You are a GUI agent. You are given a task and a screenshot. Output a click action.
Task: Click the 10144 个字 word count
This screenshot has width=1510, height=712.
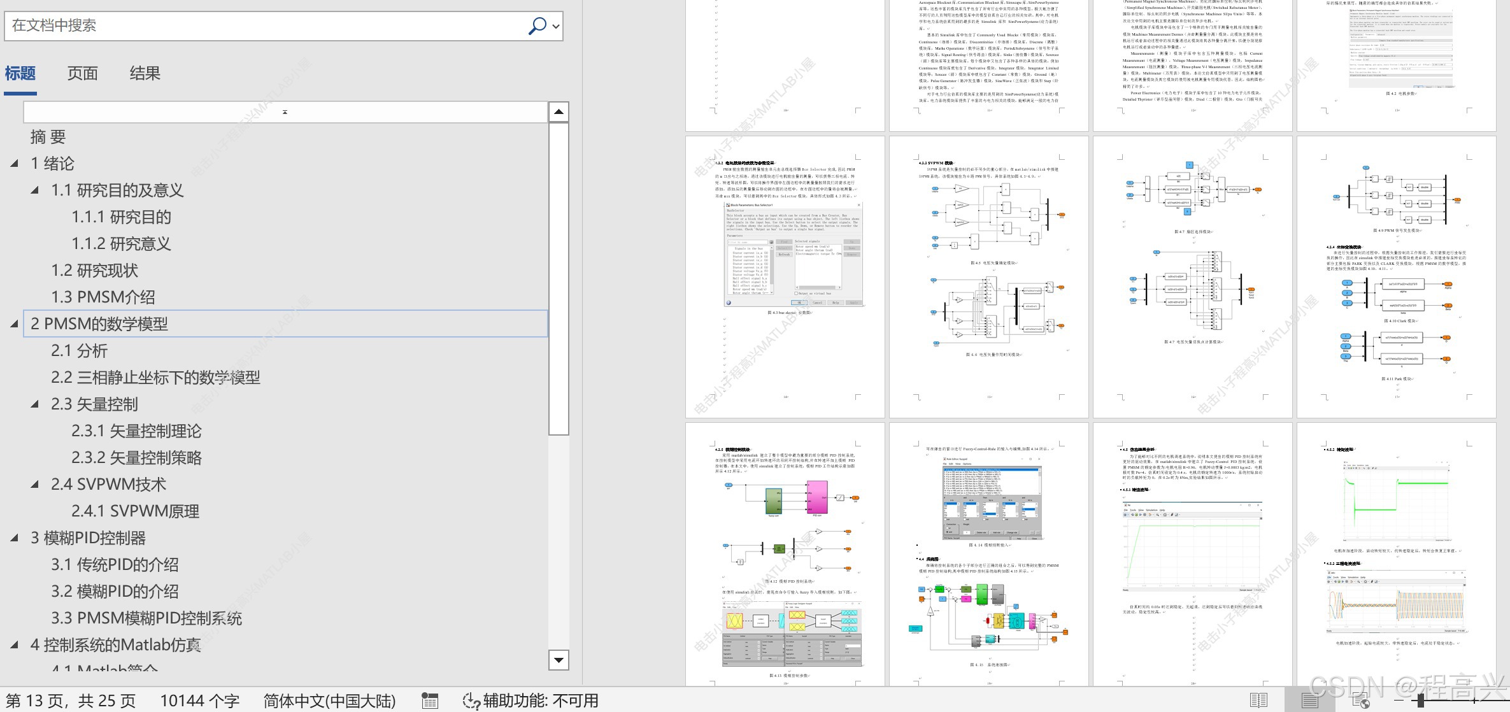click(199, 701)
